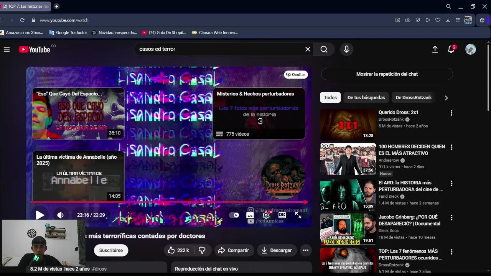Open end-screen video "Eso" Que Cayó Del Espacio

[x=78, y=113]
